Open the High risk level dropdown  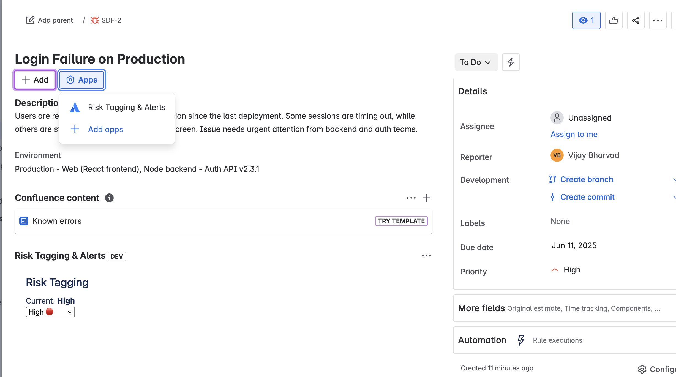click(x=50, y=312)
